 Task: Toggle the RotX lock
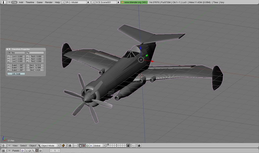coord(27,56)
